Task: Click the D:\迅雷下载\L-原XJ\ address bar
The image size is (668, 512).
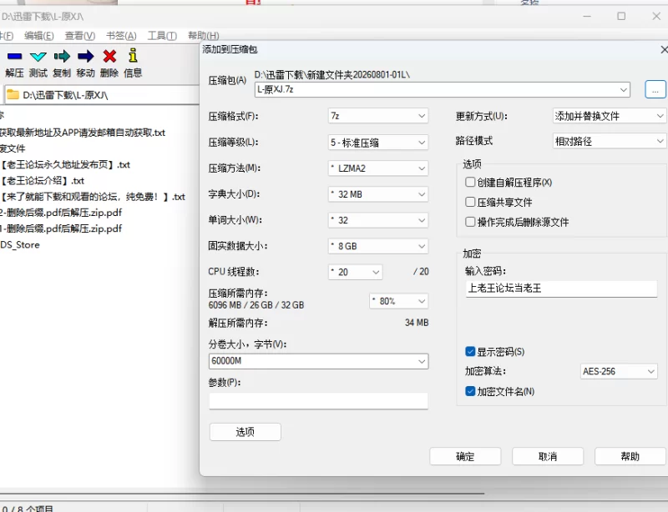Action: 102,95
